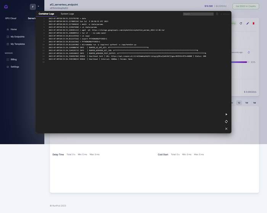This screenshot has width=267, height=213.
Task: Click the $0.00020/s cost value
Action: (x=250, y=92)
